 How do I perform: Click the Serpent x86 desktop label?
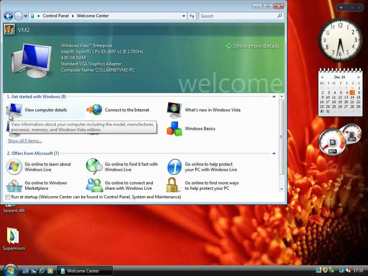(14, 211)
